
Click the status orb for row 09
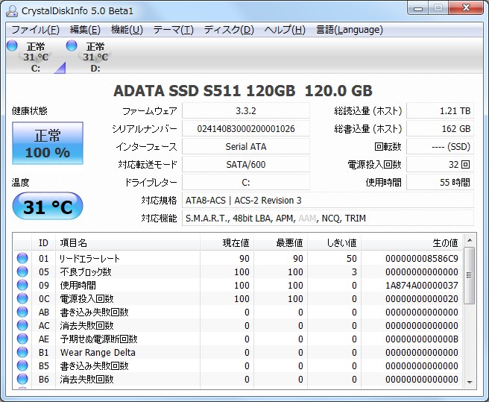click(x=22, y=285)
